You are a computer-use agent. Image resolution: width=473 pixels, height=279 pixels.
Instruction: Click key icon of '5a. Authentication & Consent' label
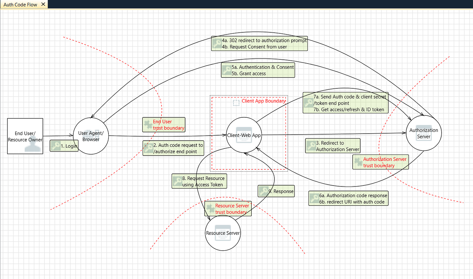(x=226, y=70)
